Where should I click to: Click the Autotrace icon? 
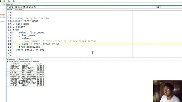[x=16, y=7]
